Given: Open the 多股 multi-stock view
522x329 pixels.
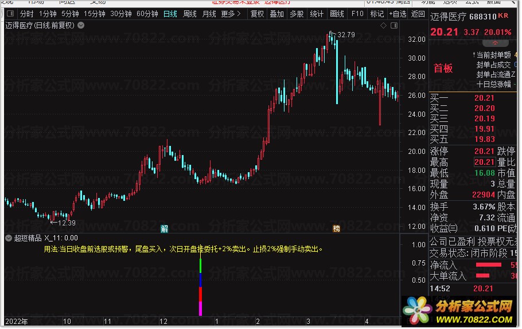Looking at the screenshot, I should point(297,14).
